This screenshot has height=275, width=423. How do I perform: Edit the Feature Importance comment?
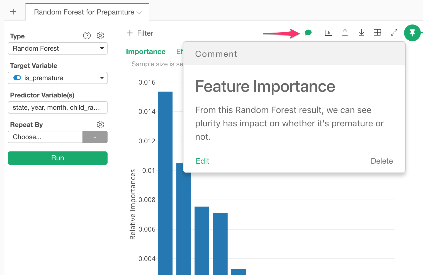click(x=202, y=161)
